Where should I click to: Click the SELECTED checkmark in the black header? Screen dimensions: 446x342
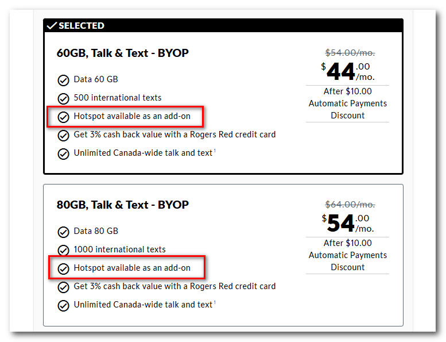click(x=52, y=26)
